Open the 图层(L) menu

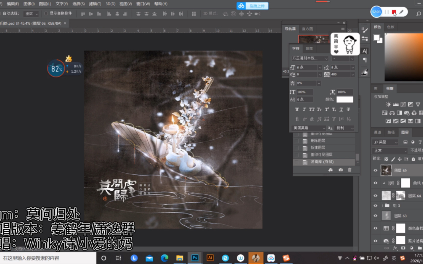(x=45, y=4)
